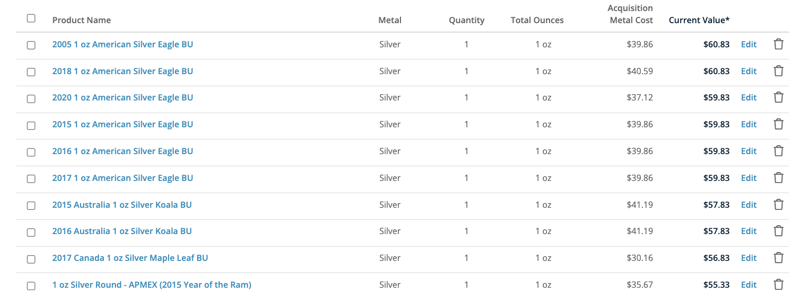Toggle the select-all checkbox in header
The height and width of the screenshot is (303, 802).
31,18
